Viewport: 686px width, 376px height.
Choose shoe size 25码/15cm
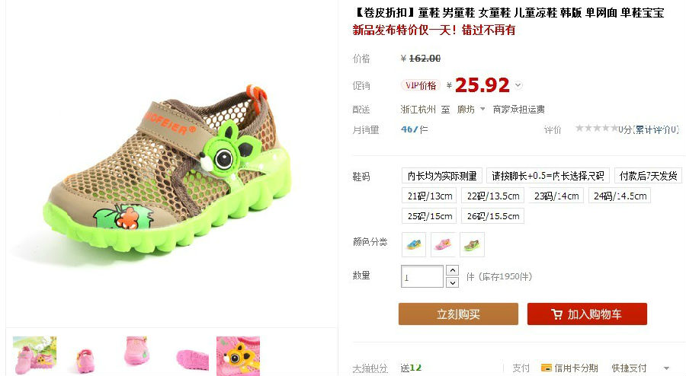(429, 216)
